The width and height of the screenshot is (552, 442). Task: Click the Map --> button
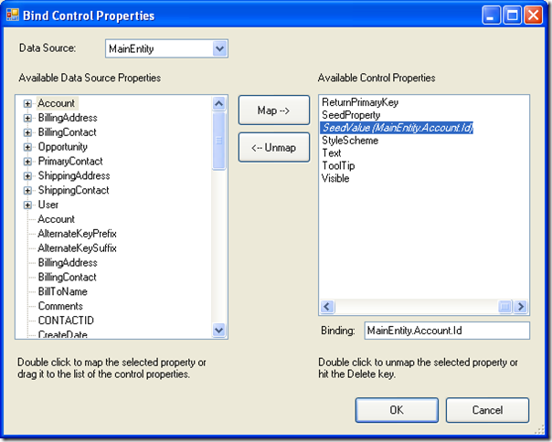(x=274, y=110)
